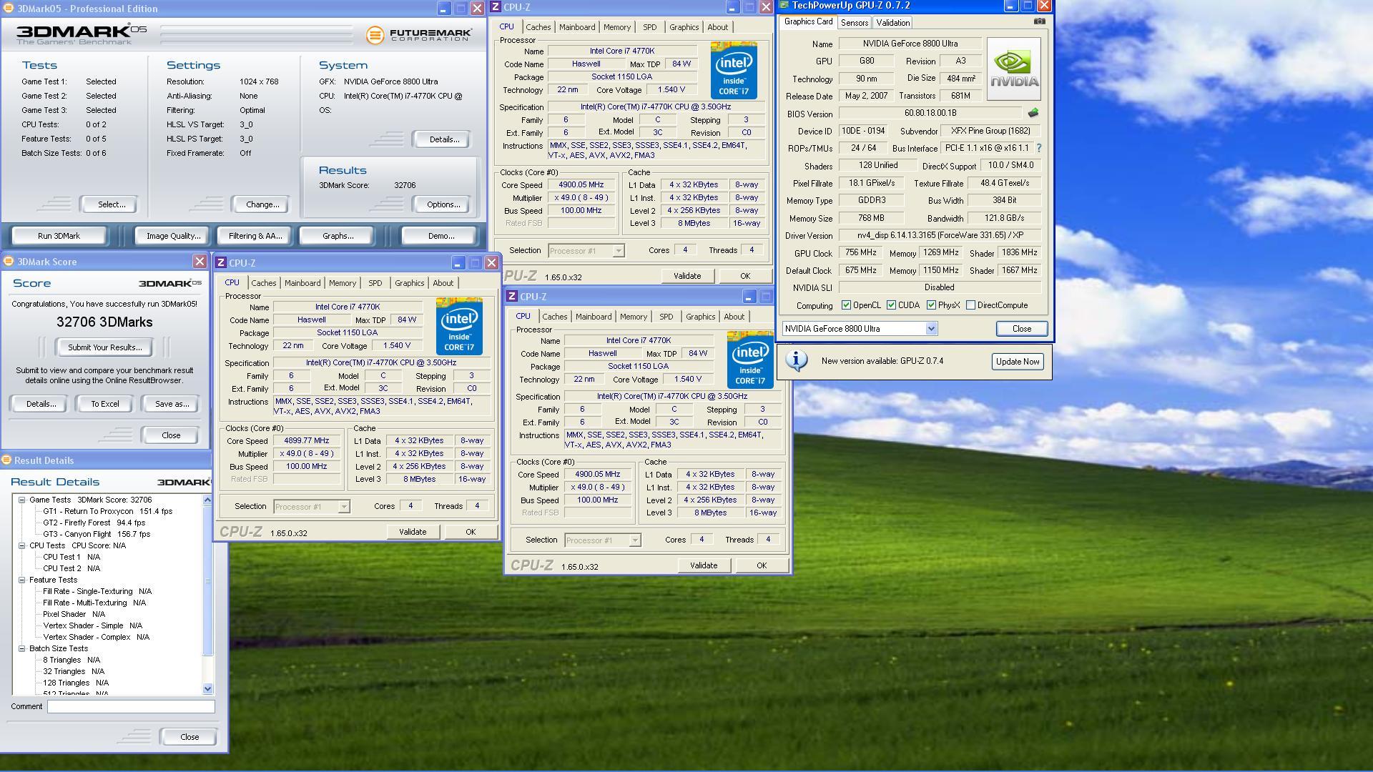
Task: Click Submit Your Results button
Action: (104, 347)
